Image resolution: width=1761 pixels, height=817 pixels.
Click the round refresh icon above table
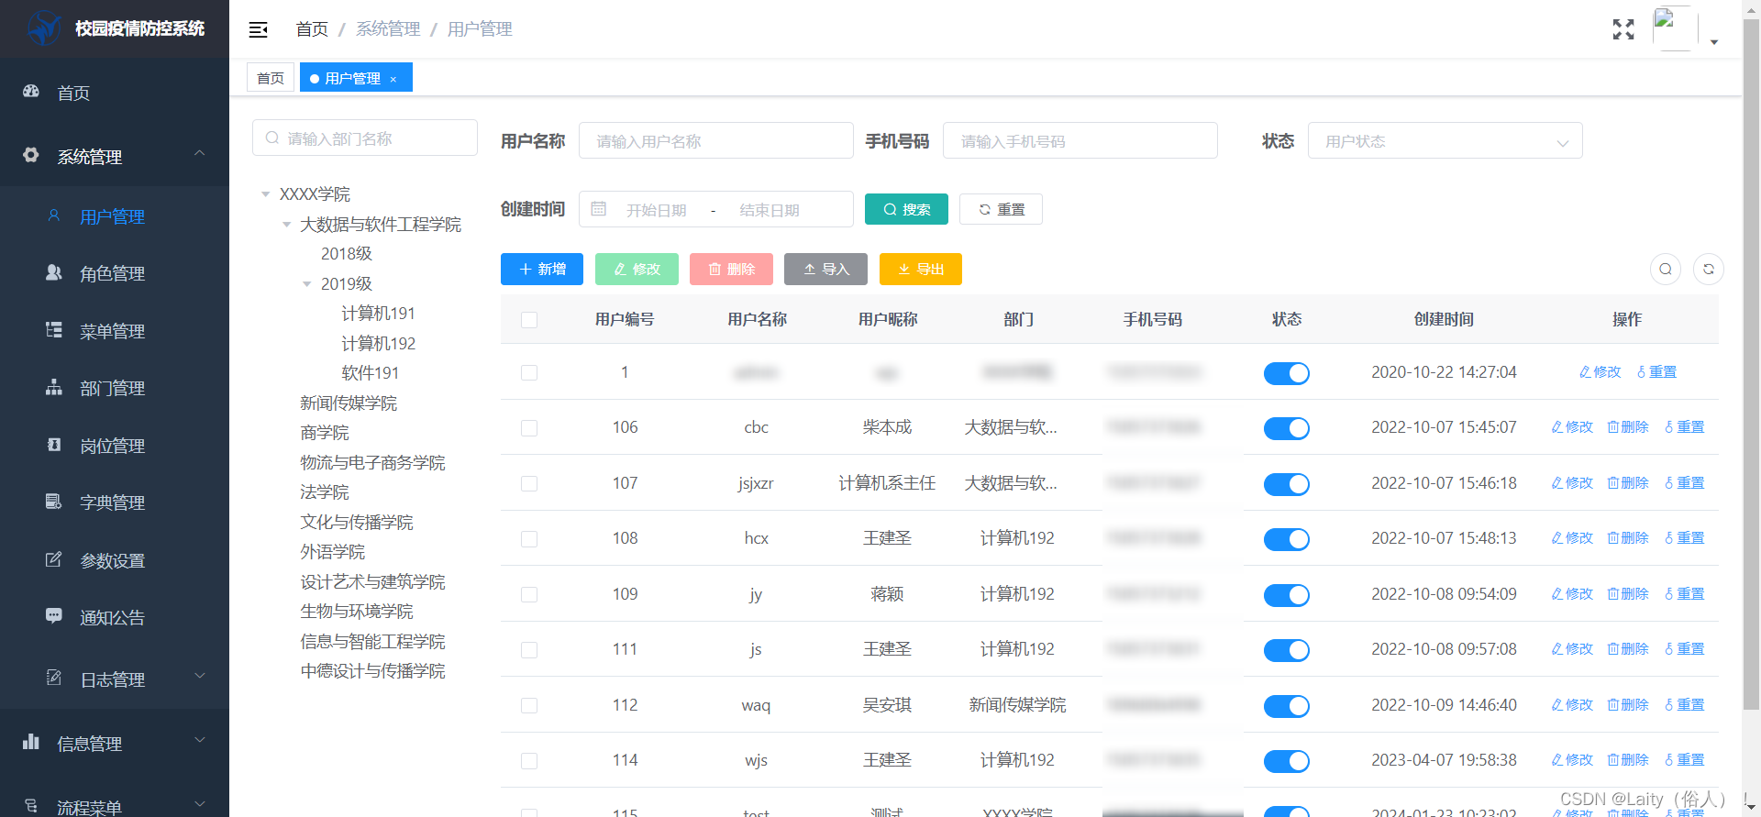pos(1709,270)
